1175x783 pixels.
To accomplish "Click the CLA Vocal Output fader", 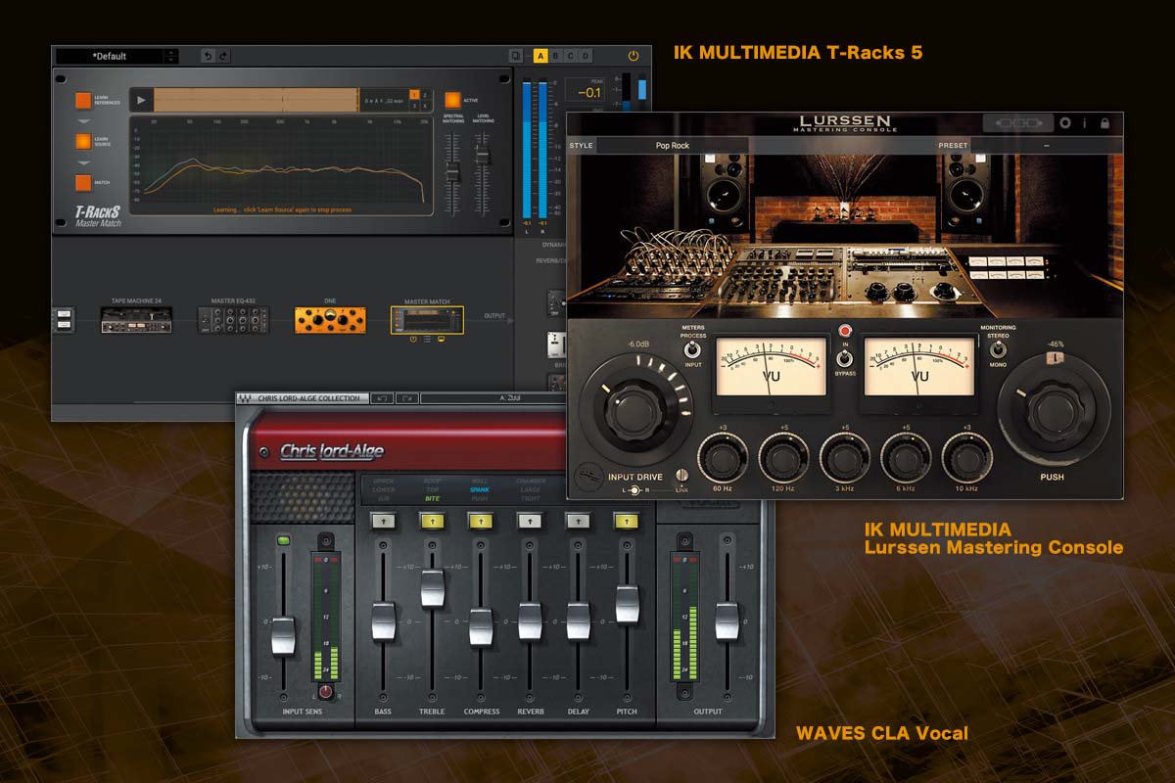I will pyautogui.click(x=727, y=621).
